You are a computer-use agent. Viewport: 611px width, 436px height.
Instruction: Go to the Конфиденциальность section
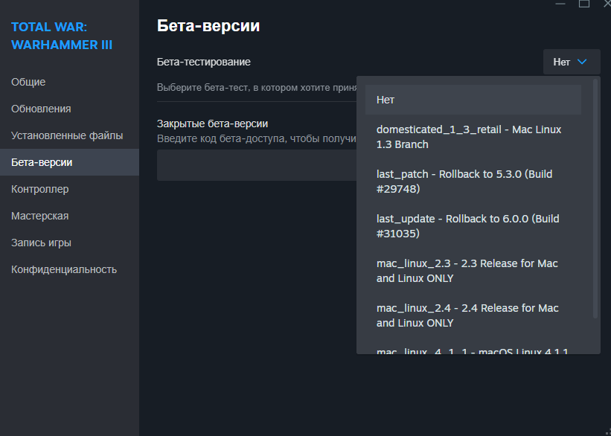pyautogui.click(x=69, y=269)
